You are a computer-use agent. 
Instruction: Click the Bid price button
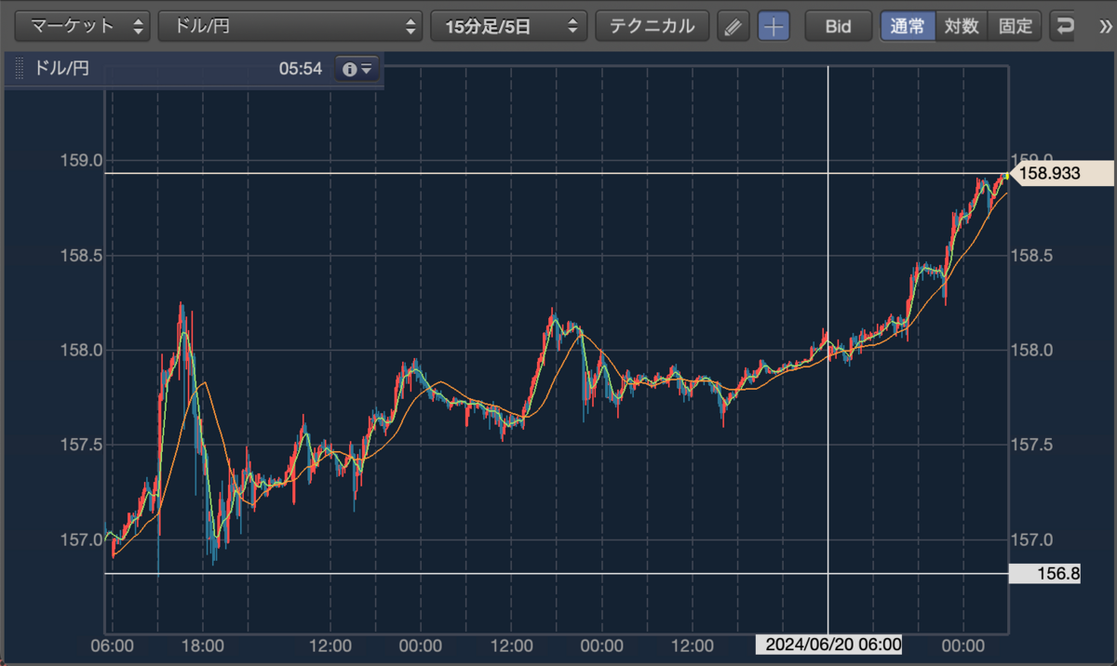838,26
